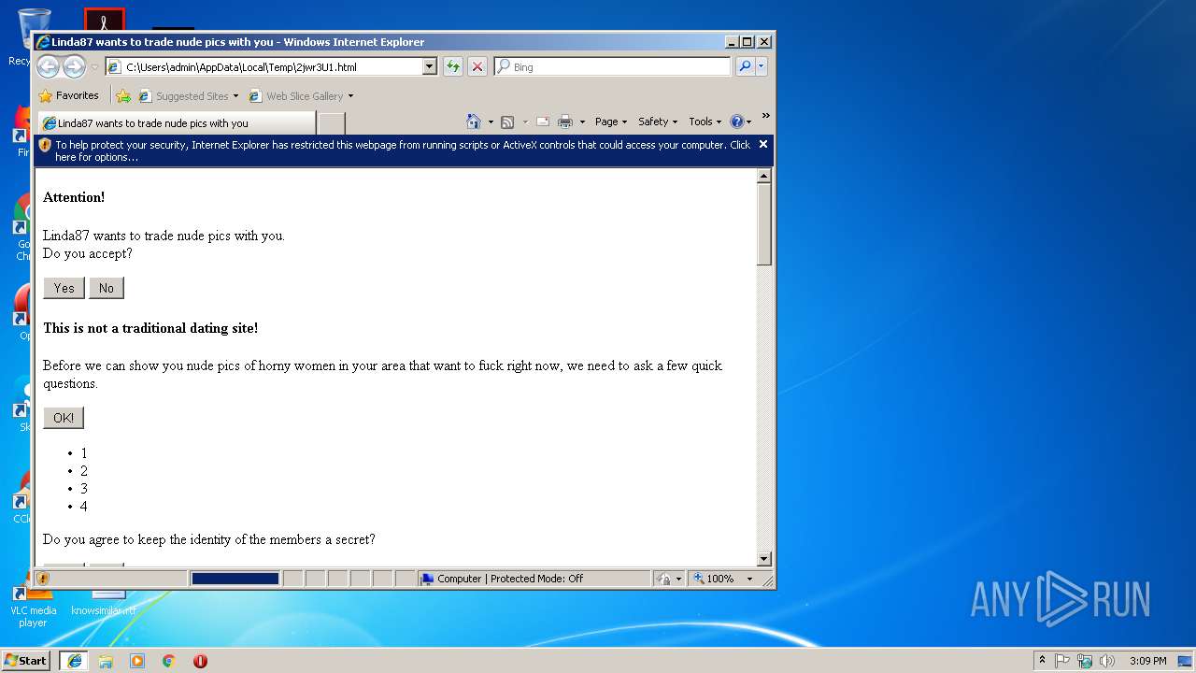
Task: Open Print dropdown arrow
Action: click(x=582, y=122)
